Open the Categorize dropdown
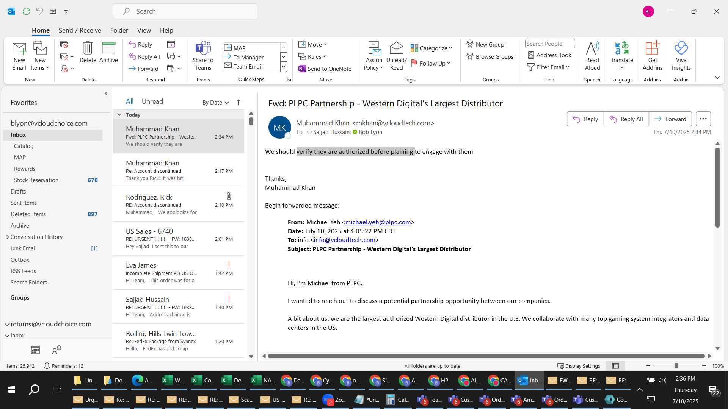The image size is (728, 409). [x=431, y=48]
